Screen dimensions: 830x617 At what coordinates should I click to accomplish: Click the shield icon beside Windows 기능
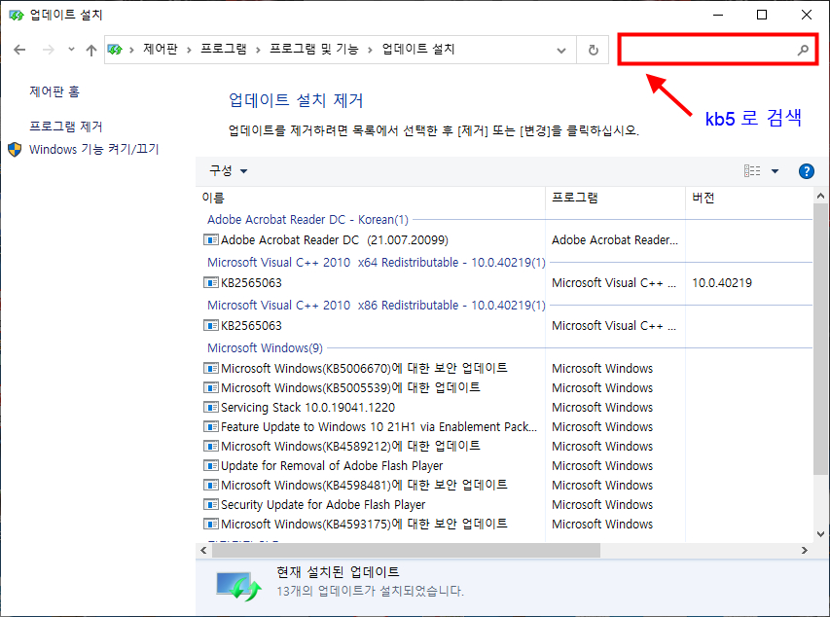(x=15, y=149)
